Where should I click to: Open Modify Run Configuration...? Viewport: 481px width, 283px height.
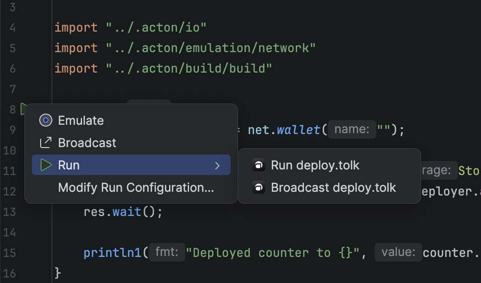point(136,188)
